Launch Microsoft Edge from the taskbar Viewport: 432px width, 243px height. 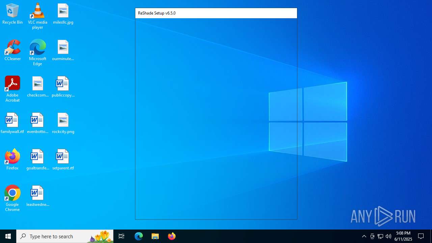pos(139,236)
